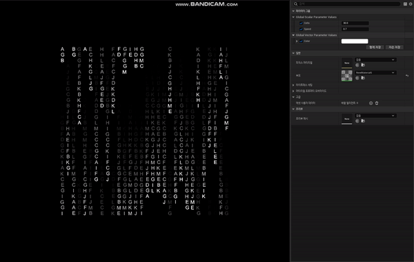414x262 pixels.
Task: Click the Save Sibling button under Color
Action: click(375, 47)
